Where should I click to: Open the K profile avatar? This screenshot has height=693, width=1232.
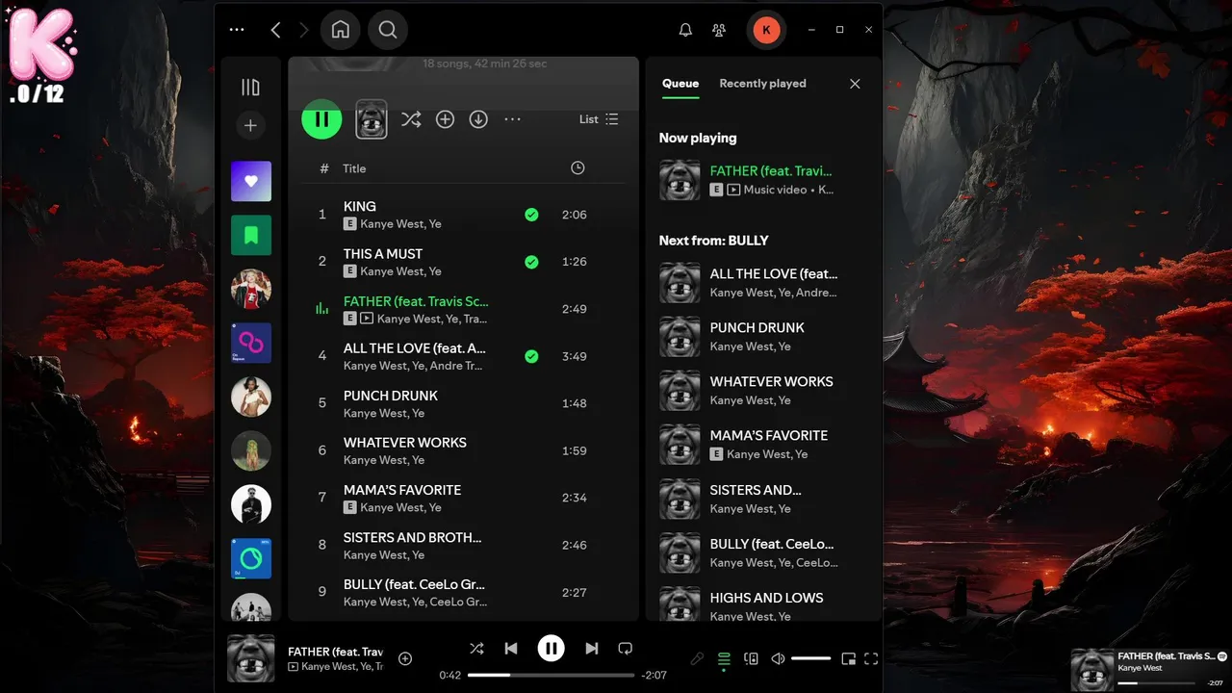tap(766, 30)
